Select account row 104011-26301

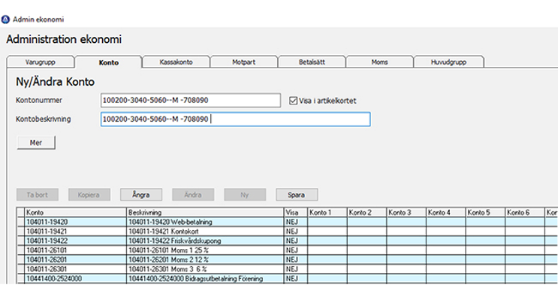coord(75,269)
